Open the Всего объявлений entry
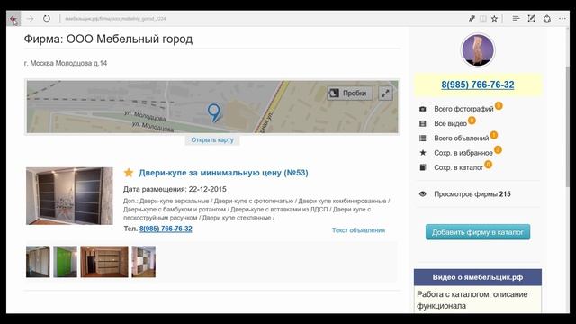Image resolution: width=576 pixels, height=324 pixels. (462, 139)
